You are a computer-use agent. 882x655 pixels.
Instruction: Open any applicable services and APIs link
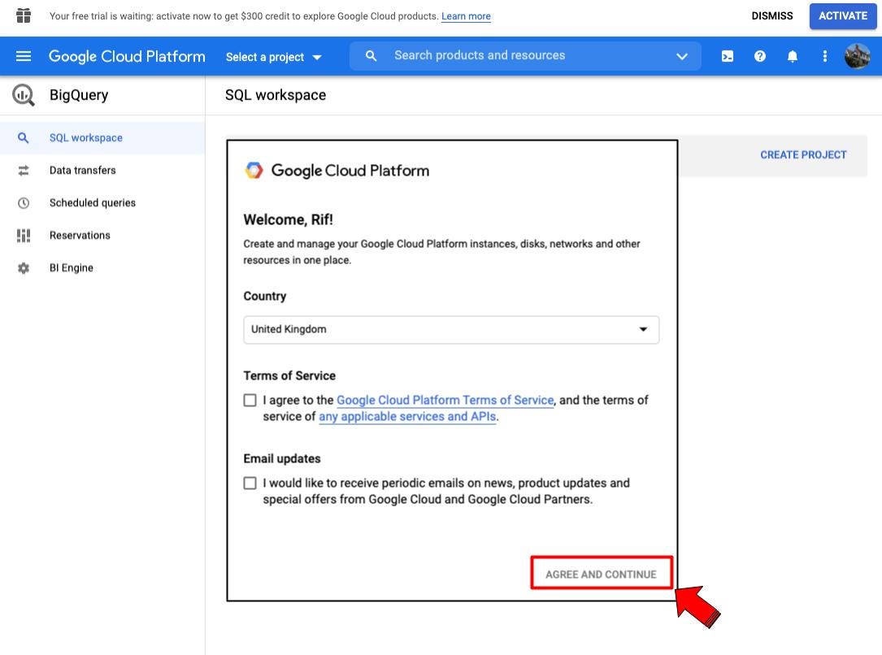(407, 417)
